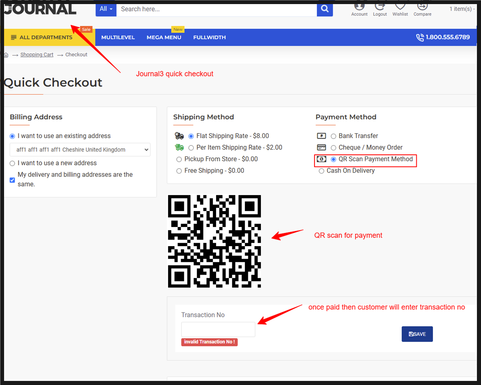The image size is (481, 385).
Task: Open the 1 item(s) cart dropdown
Action: pos(462,9)
